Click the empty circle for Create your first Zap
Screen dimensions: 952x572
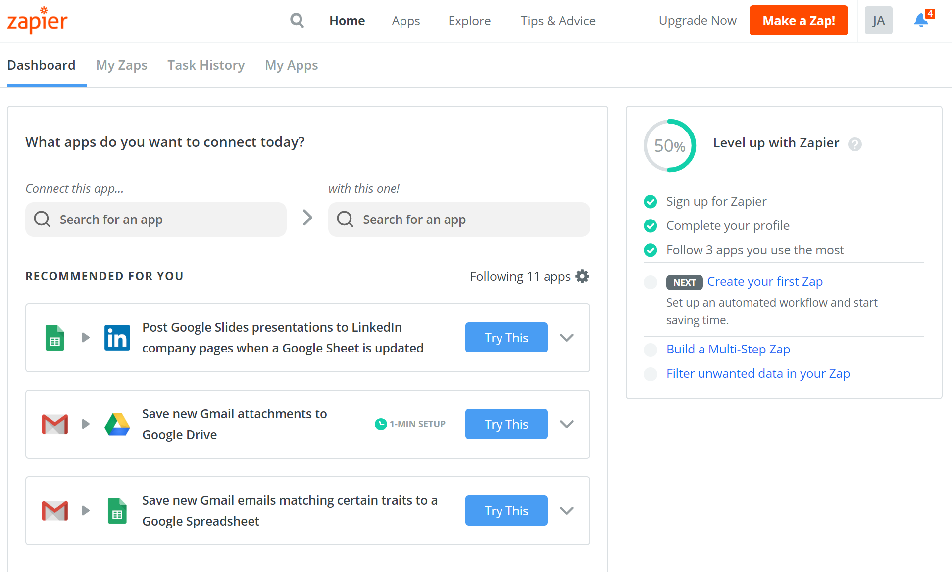pyautogui.click(x=651, y=282)
